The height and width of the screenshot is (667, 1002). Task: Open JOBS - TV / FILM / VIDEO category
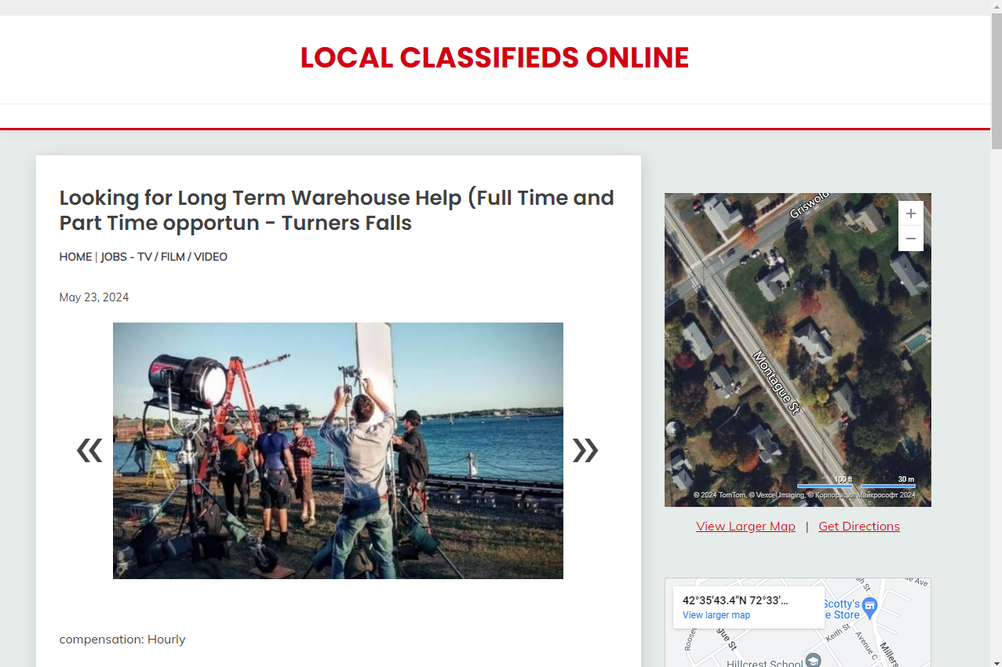pos(164,257)
